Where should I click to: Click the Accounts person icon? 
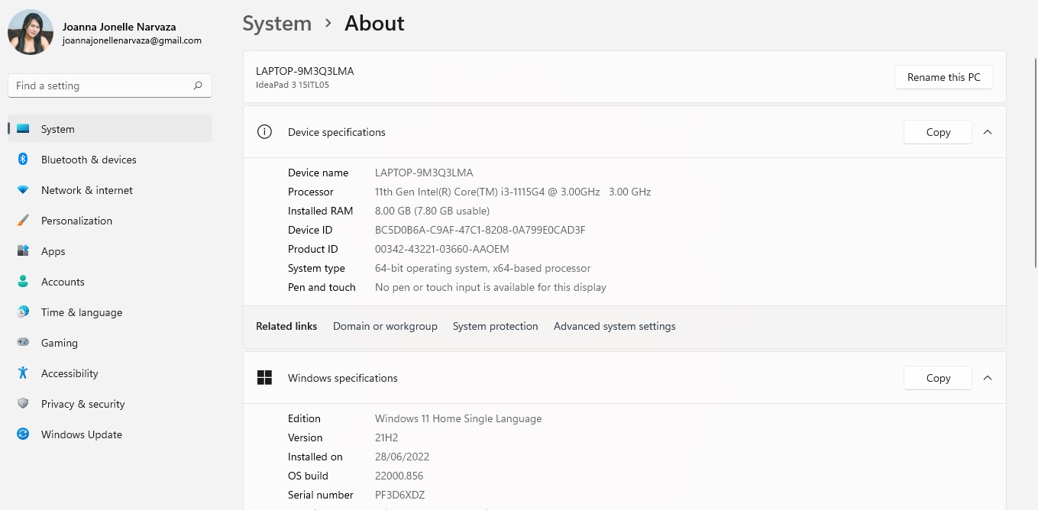pyautogui.click(x=23, y=282)
